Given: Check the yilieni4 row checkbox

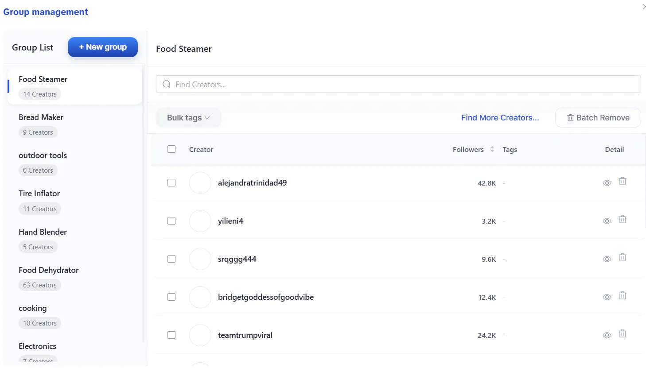Looking at the screenshot, I should pyautogui.click(x=171, y=221).
